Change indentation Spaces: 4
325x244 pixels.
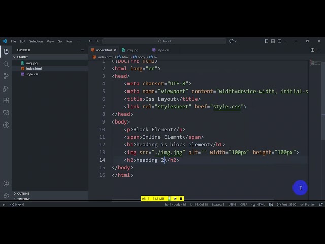point(218,204)
